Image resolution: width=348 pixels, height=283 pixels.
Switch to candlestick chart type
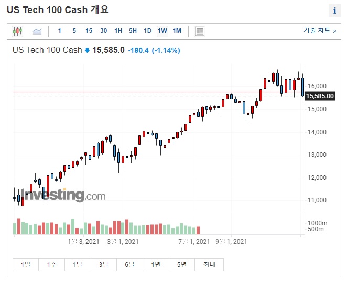17,31
